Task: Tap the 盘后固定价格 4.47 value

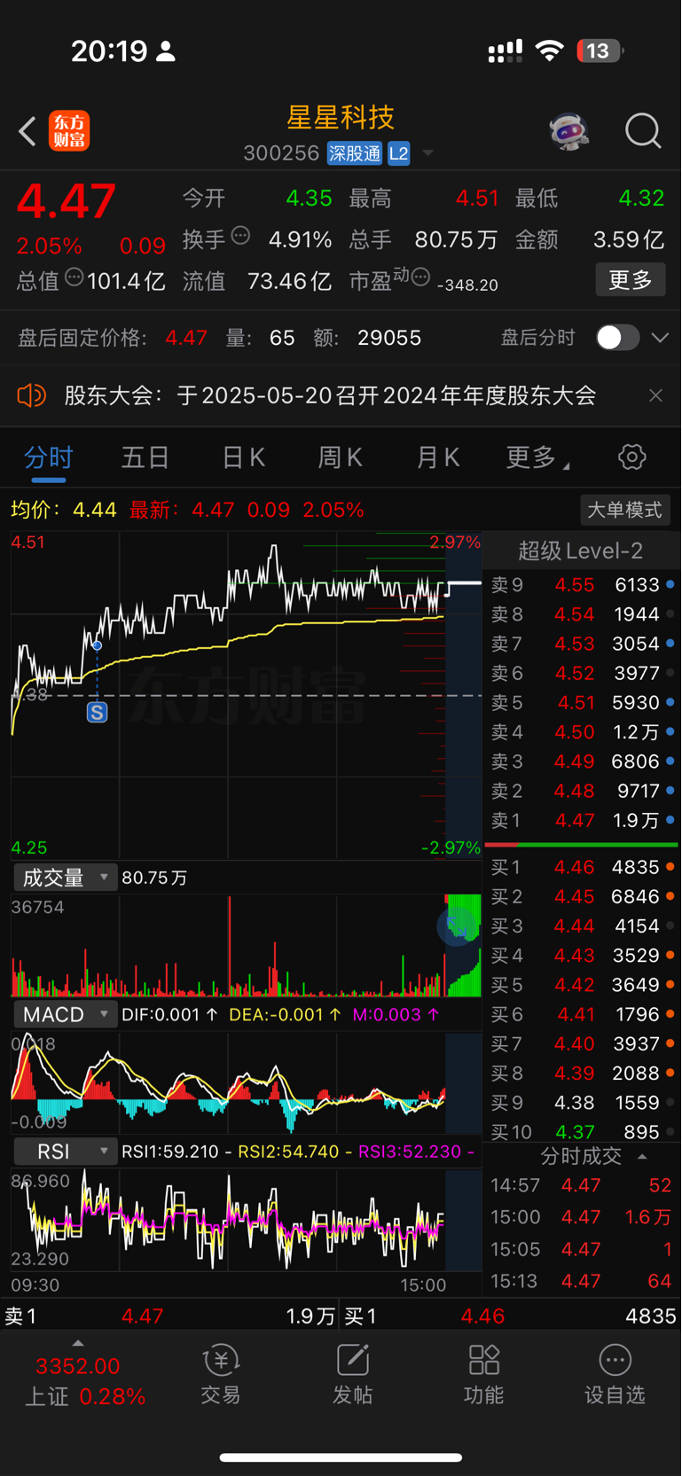Action: tap(186, 338)
